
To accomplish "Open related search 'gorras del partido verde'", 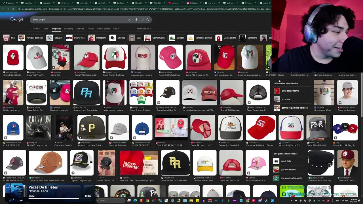I will click(x=289, y=178).
